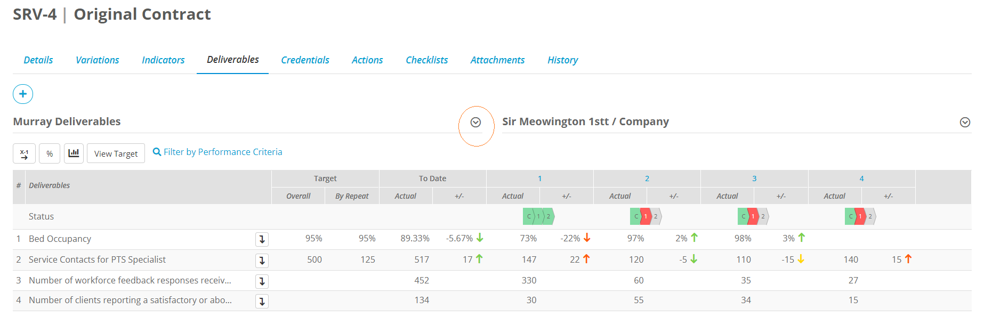Go to the Indicators tab
Image resolution: width=984 pixels, height=325 pixels.
163,60
